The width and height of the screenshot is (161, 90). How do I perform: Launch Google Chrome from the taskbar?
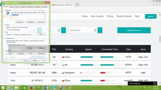tap(68, 88)
